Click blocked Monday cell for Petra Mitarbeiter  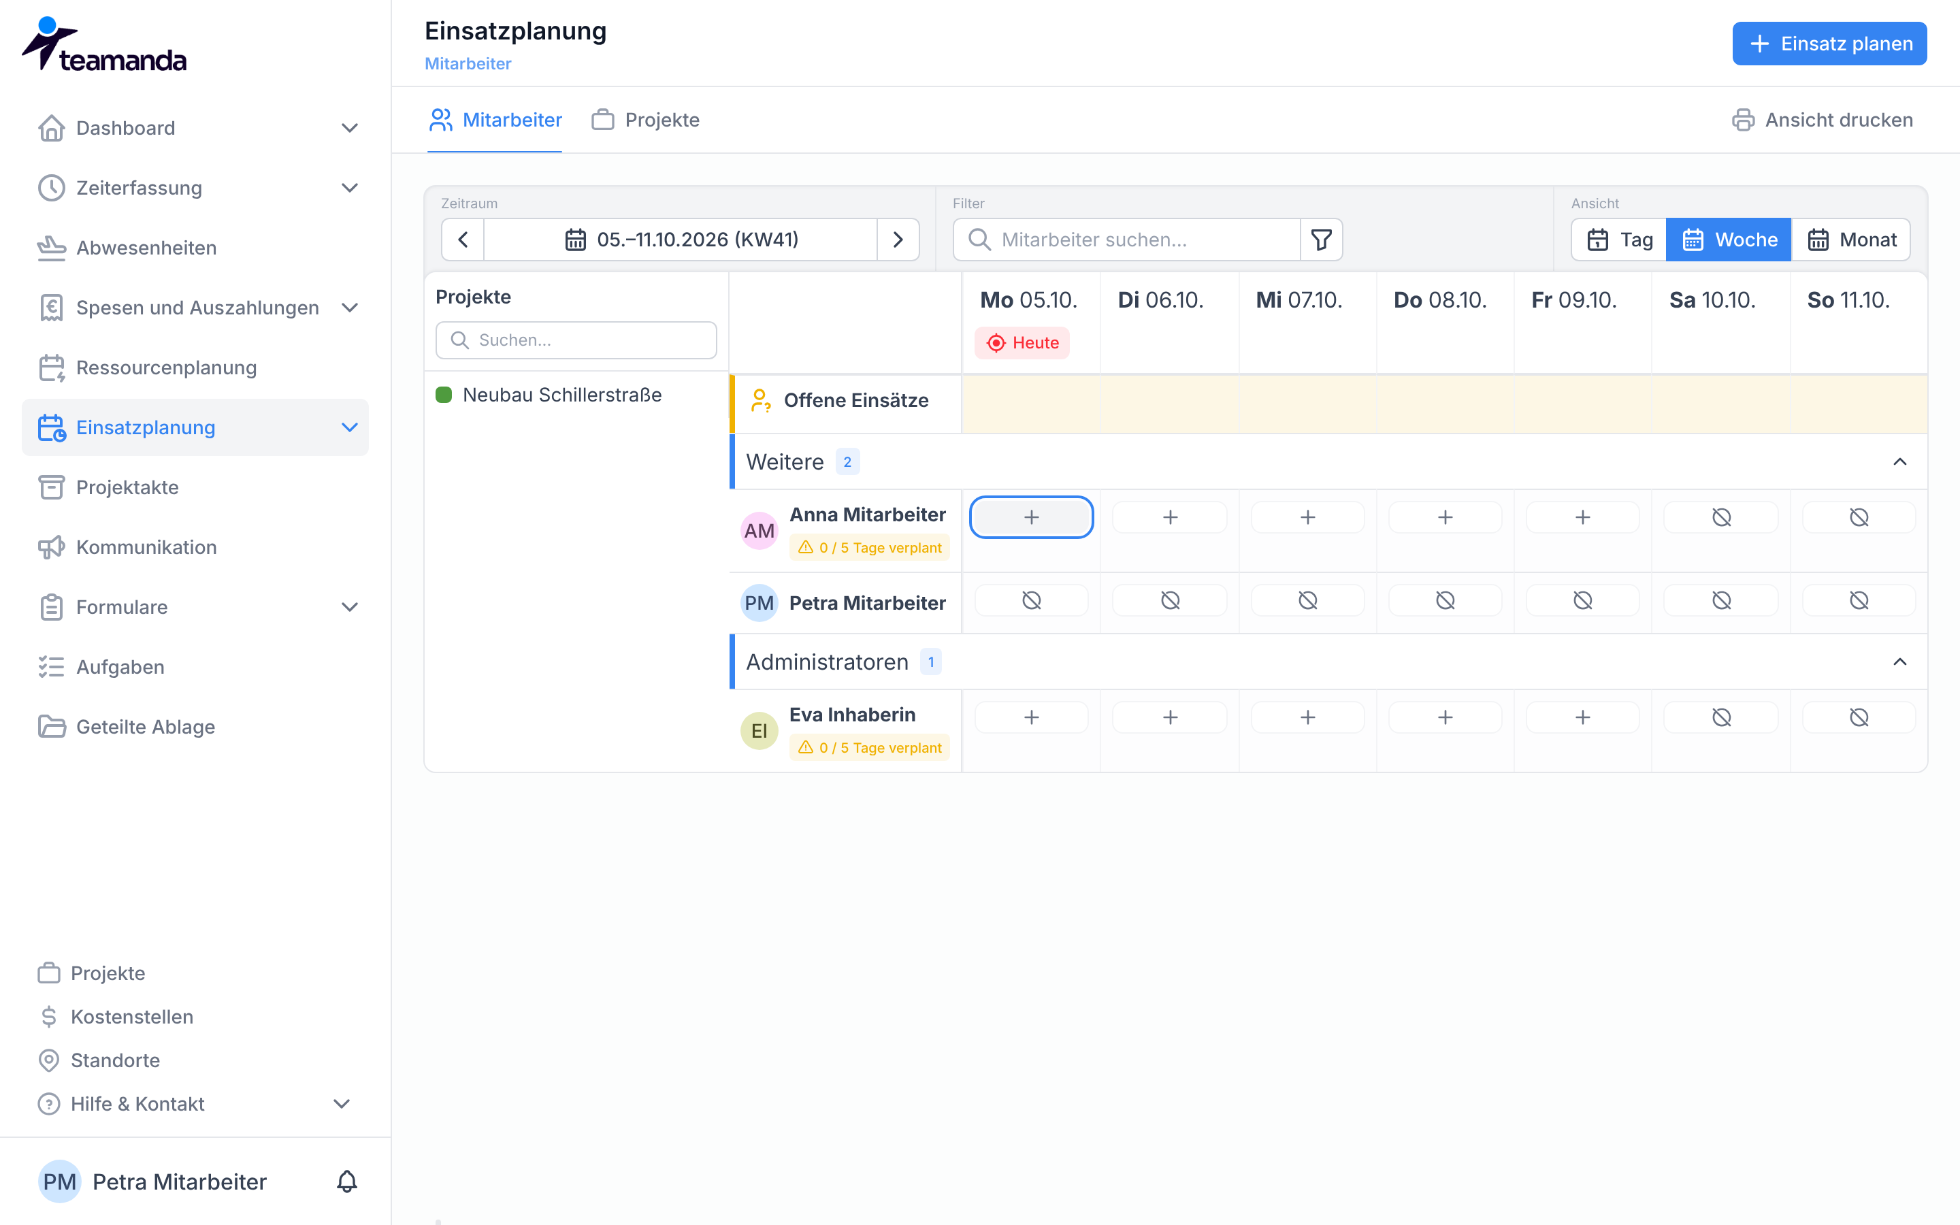(x=1031, y=600)
